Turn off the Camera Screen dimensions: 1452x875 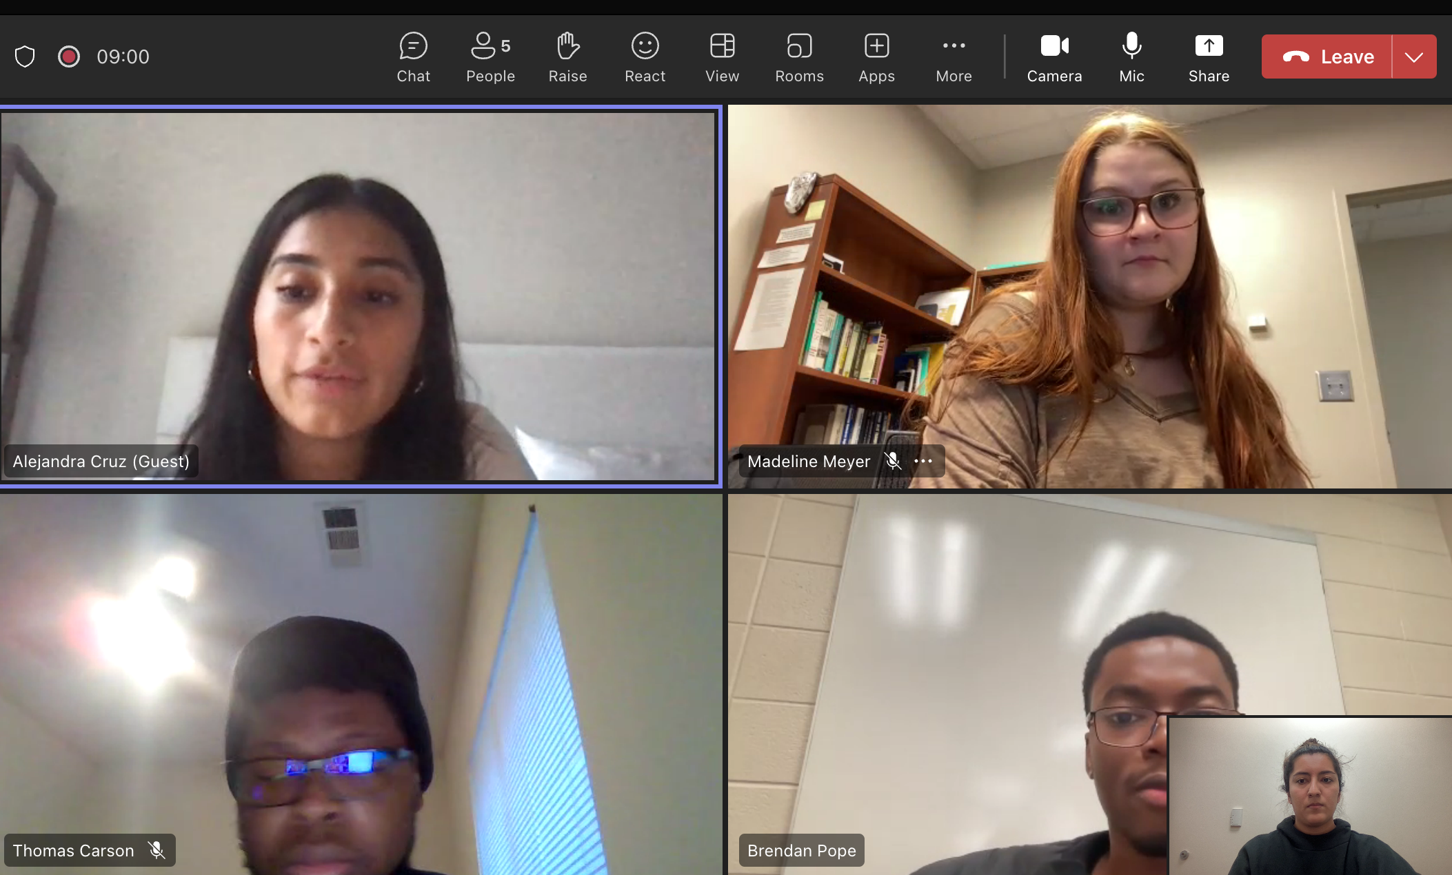coord(1054,57)
